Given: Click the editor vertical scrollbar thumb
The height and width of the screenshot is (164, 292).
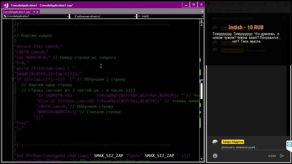Looking at the screenshot, I should point(202,91).
